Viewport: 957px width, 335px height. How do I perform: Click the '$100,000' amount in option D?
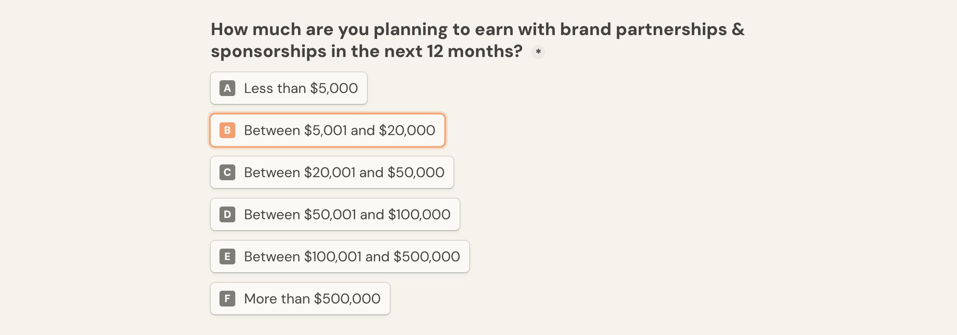[419, 214]
